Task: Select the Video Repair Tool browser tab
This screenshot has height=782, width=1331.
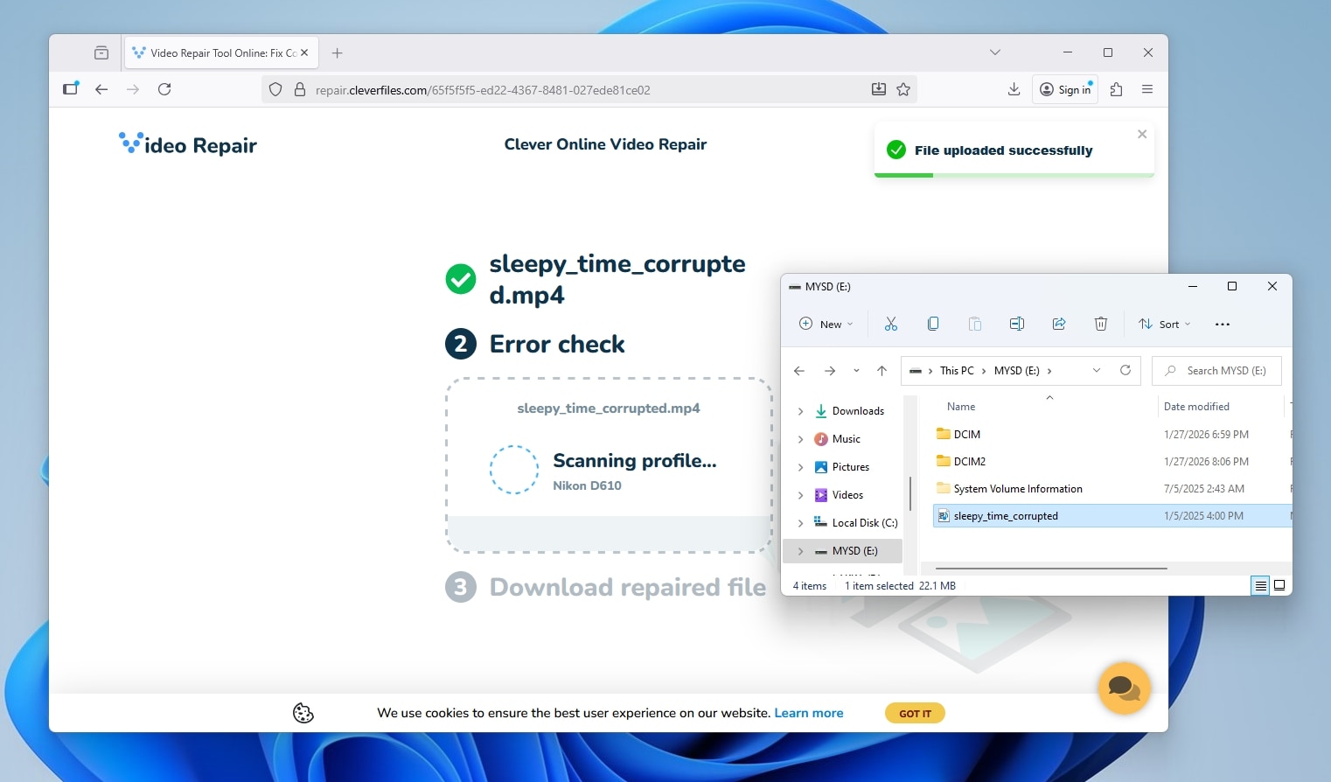Action: coord(219,52)
